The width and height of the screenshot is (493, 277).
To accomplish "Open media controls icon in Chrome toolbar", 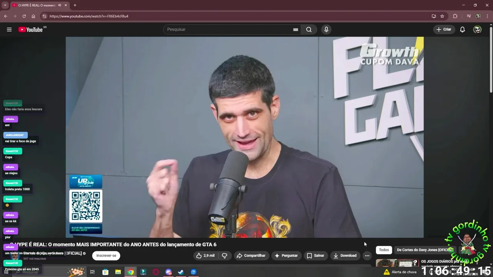I will tap(469, 16).
